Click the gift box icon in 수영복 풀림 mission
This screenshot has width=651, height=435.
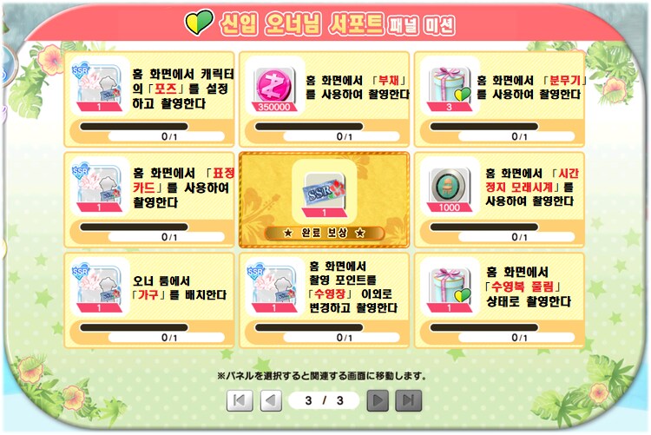pyautogui.click(x=450, y=287)
